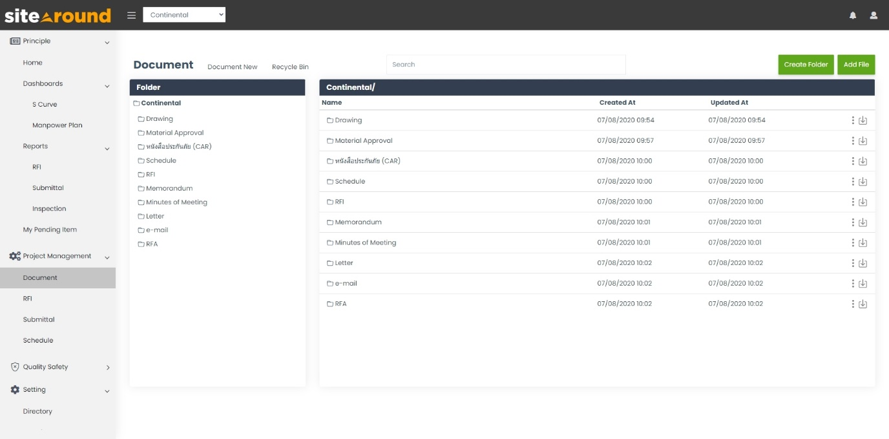Click inside the Search field
The image size is (889, 439).
click(506, 64)
